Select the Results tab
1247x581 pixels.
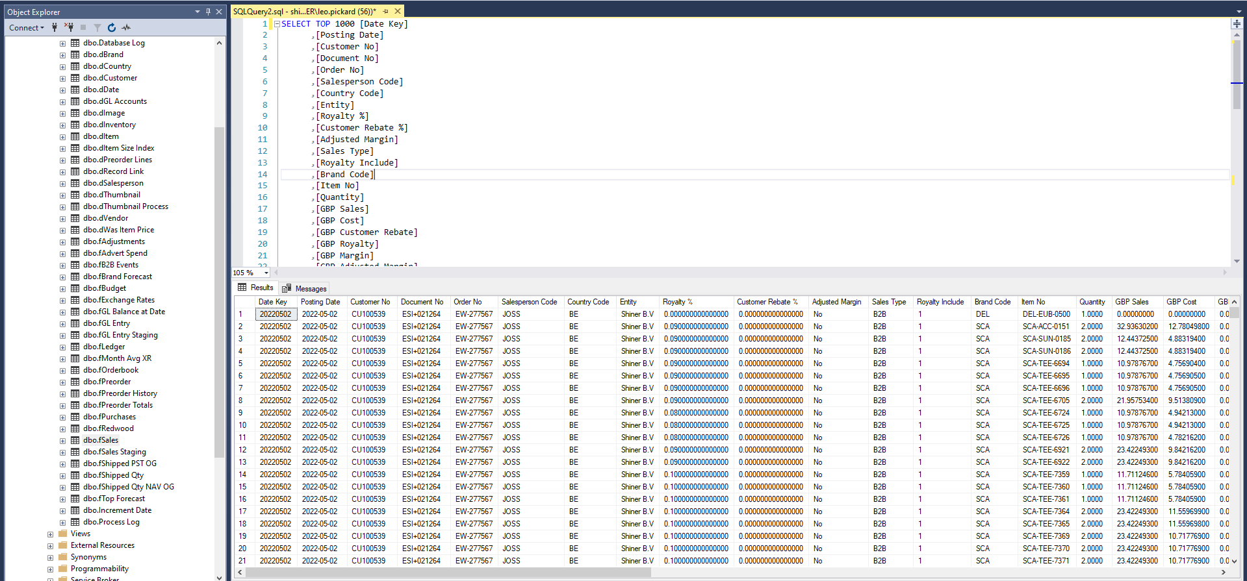click(x=256, y=288)
